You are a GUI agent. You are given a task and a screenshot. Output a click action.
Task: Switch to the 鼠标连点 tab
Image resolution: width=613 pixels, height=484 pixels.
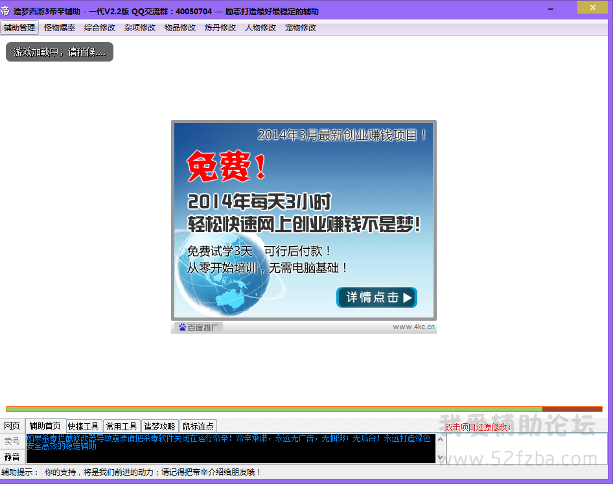198,426
